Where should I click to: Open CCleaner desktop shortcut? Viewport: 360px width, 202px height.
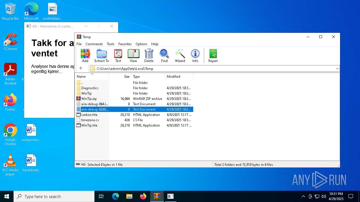(x=10, y=42)
